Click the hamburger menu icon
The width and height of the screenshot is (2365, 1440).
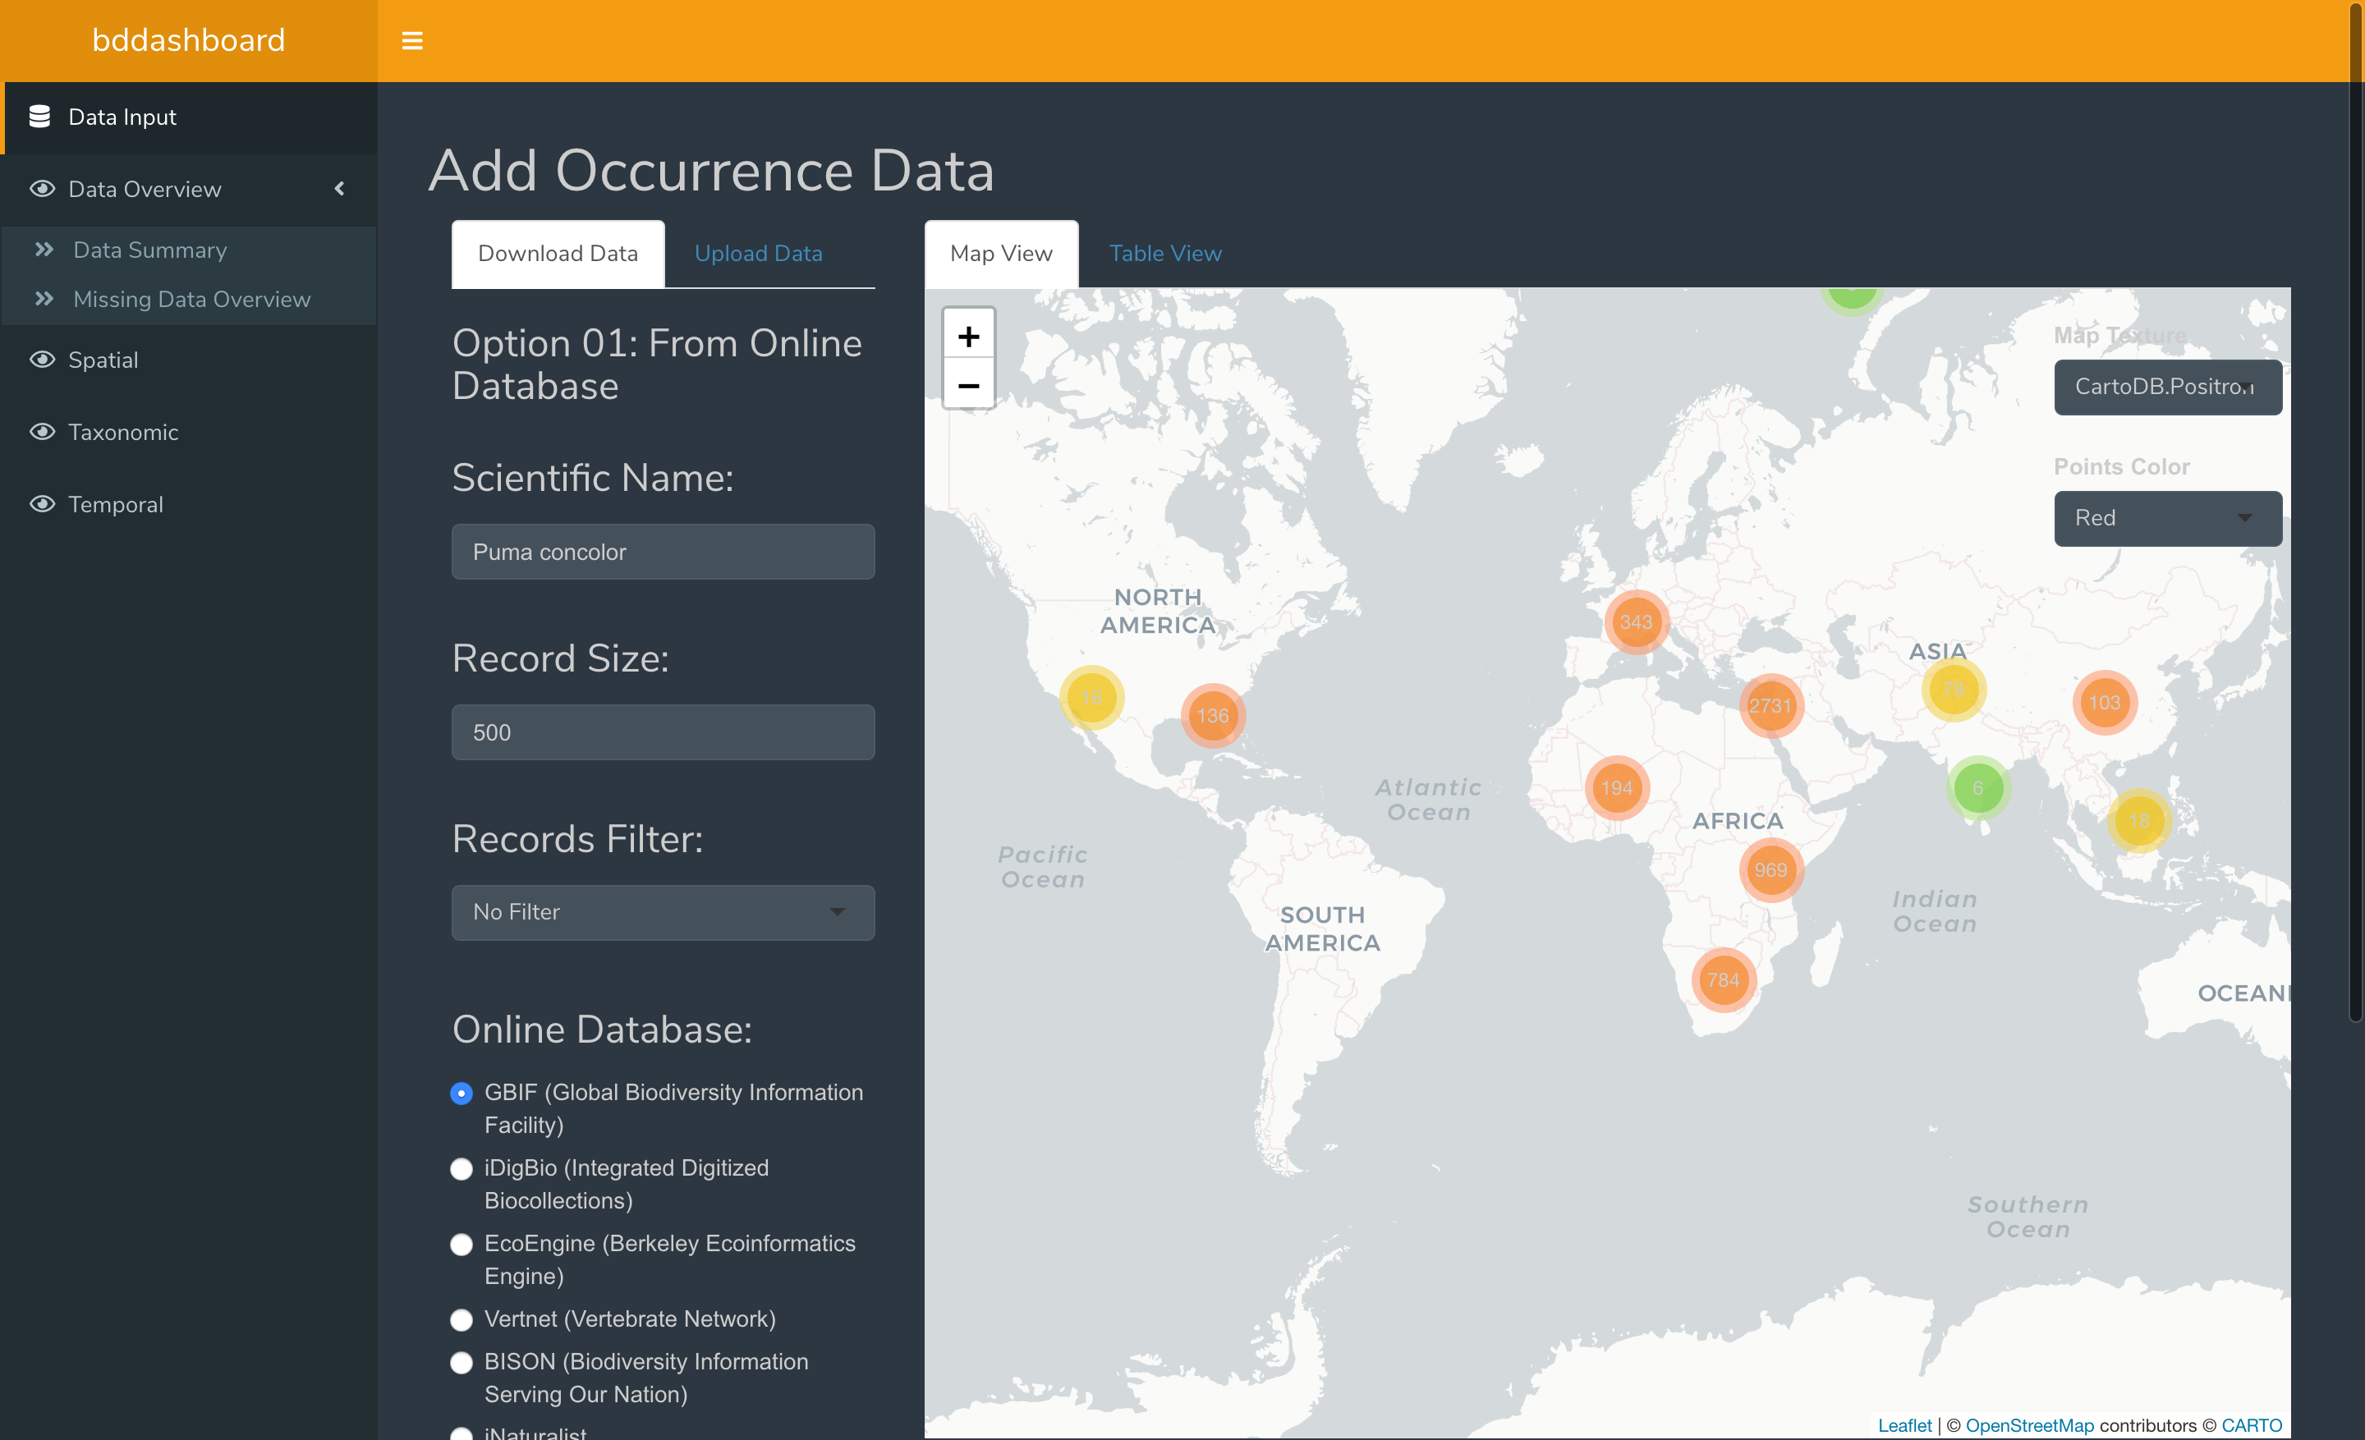coord(412,40)
